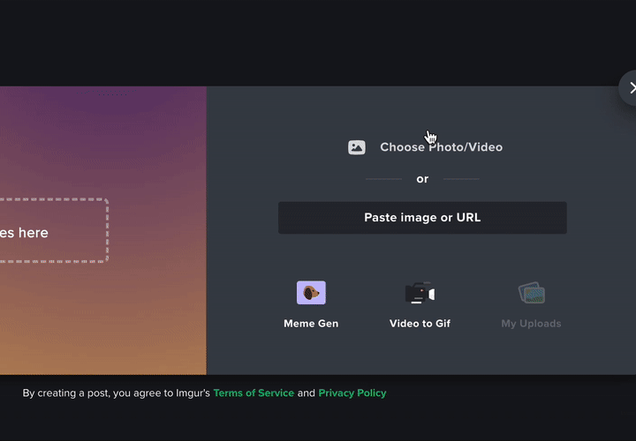The height and width of the screenshot is (441, 636).
Task: Open the Privacy Policy link
Action: 352,393
